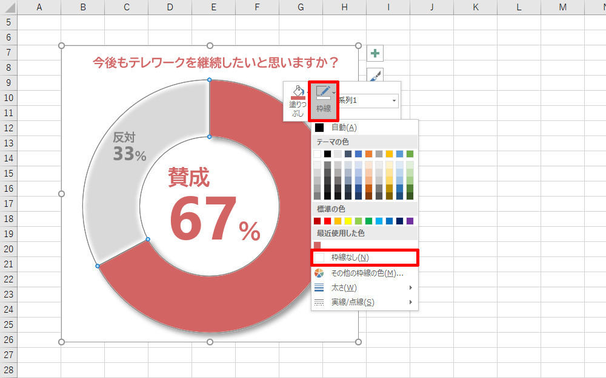Choose その他の枠線の色 color wheel option
Image resolution: width=606 pixels, height=378 pixels.
tap(364, 273)
